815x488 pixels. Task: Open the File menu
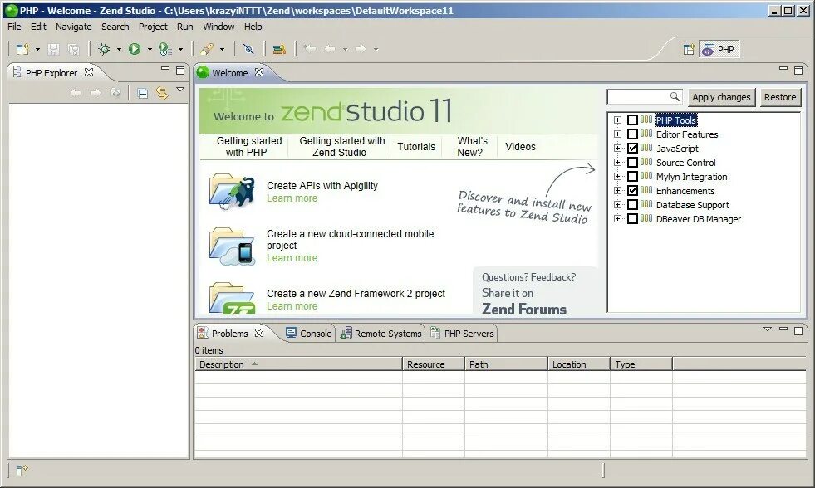(14, 27)
